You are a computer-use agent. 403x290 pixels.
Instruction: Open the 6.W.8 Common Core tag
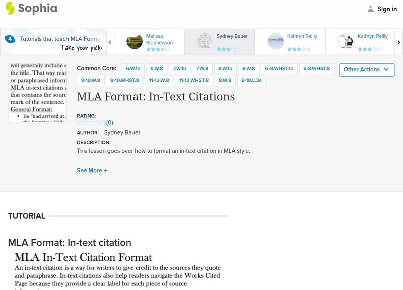pos(157,69)
